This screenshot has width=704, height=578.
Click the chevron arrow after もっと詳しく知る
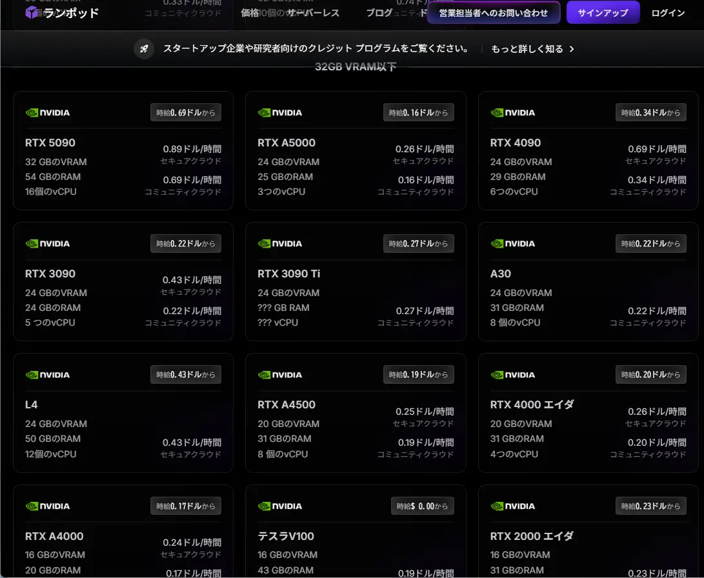tap(572, 49)
